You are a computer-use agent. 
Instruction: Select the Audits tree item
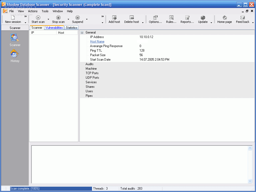(x=90, y=64)
